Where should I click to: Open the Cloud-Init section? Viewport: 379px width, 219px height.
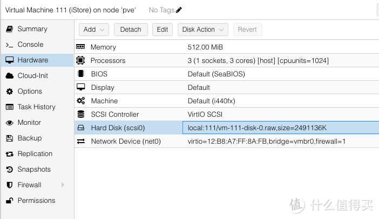pyautogui.click(x=33, y=76)
